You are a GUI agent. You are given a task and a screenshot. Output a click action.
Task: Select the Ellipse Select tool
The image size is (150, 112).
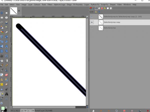pyautogui.click(x=6, y=17)
